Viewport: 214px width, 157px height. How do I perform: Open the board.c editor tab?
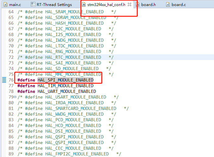pos(176,5)
